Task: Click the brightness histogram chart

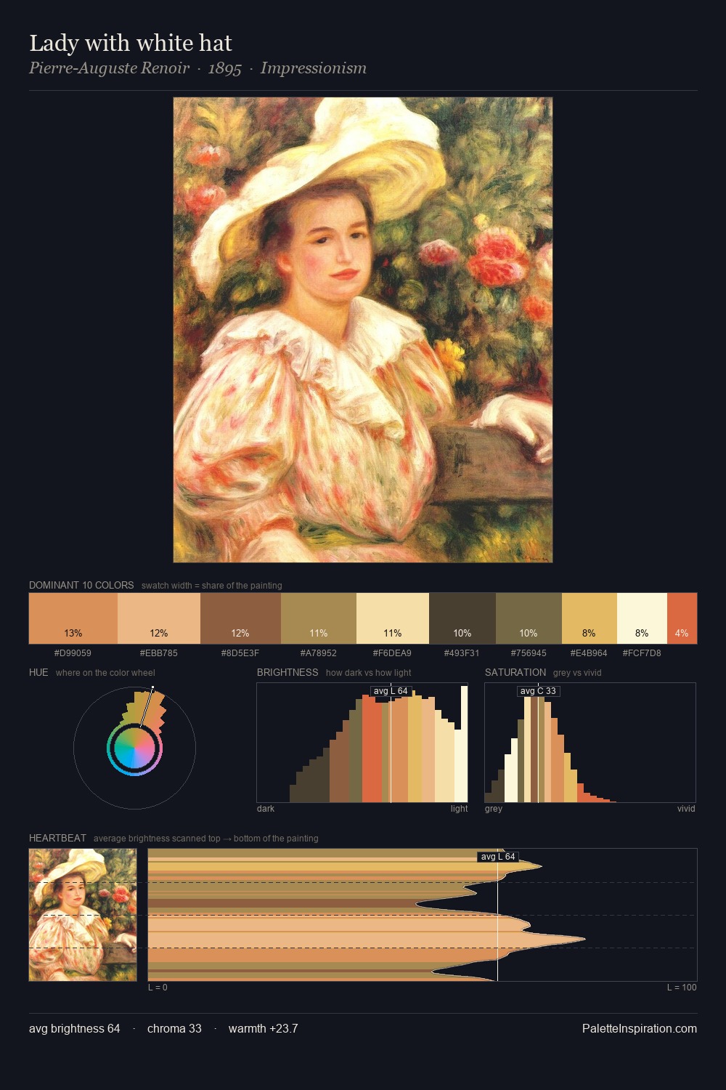Action: pyautogui.click(x=362, y=743)
